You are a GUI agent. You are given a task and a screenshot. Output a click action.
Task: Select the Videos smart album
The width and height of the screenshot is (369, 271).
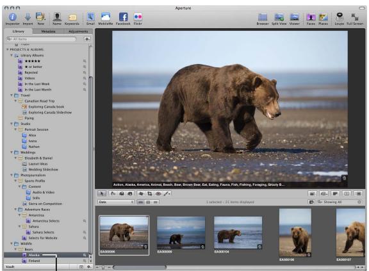point(46,78)
